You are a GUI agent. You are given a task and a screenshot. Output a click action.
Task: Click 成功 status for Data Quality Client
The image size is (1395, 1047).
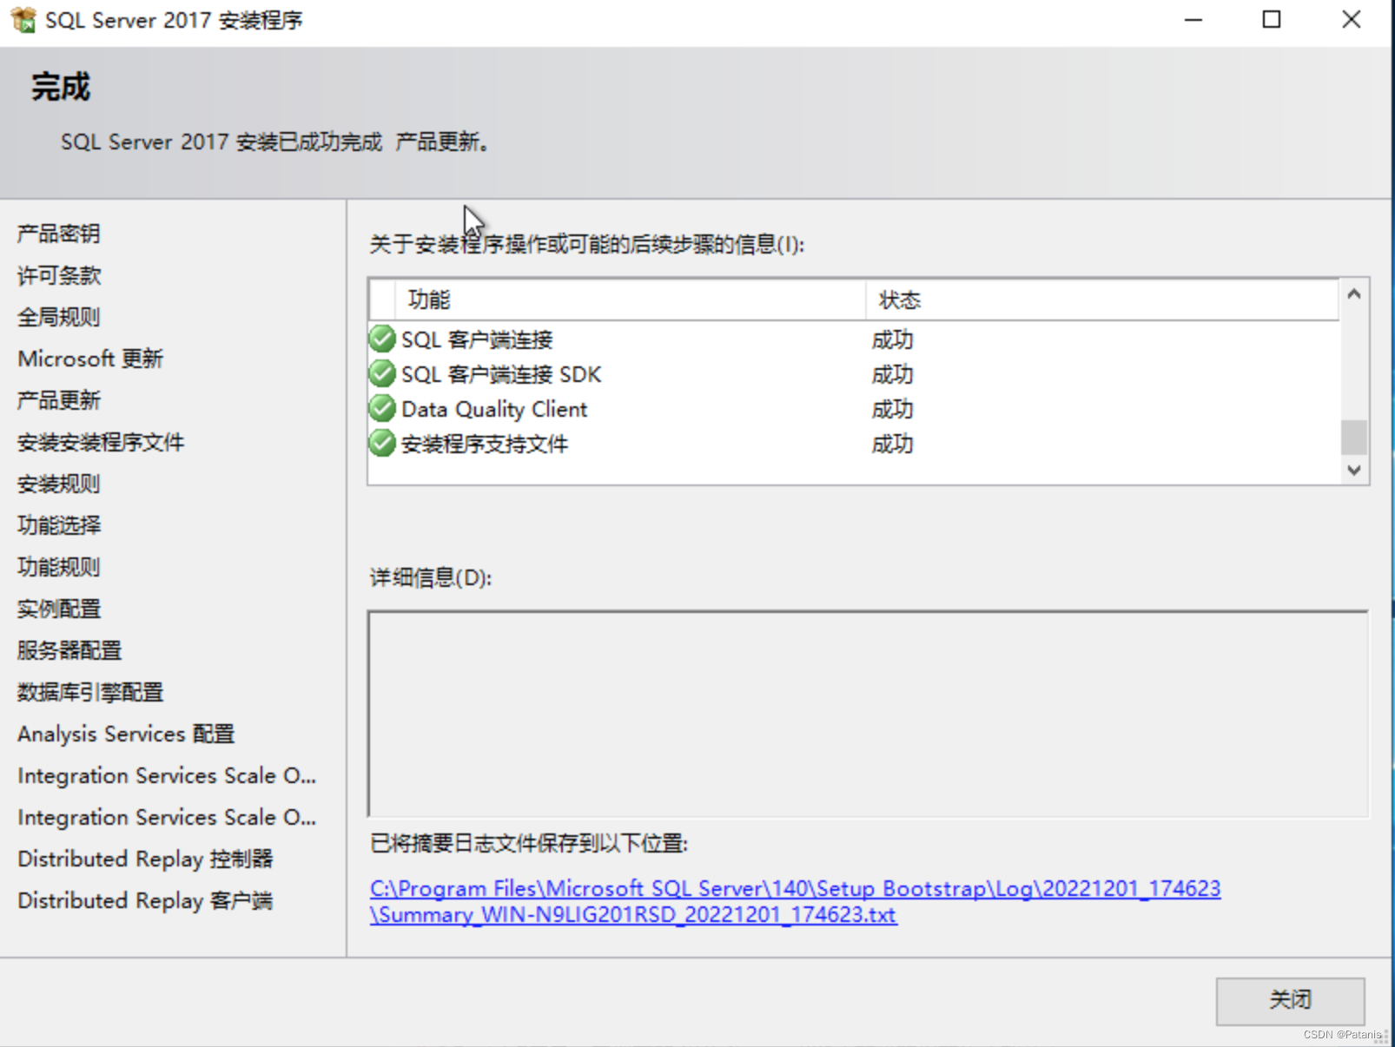pos(892,409)
